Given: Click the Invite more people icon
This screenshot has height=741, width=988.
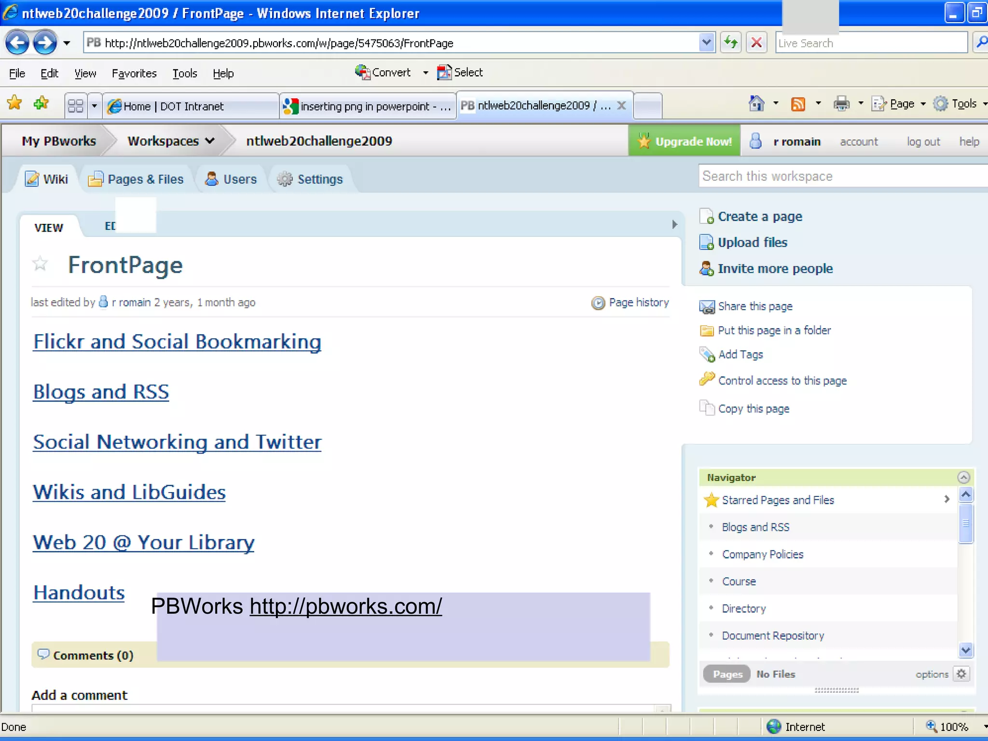Looking at the screenshot, I should (x=706, y=268).
